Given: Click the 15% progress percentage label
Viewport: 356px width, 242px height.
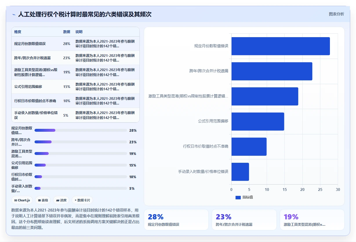Looking at the screenshot, I should [x=133, y=165].
